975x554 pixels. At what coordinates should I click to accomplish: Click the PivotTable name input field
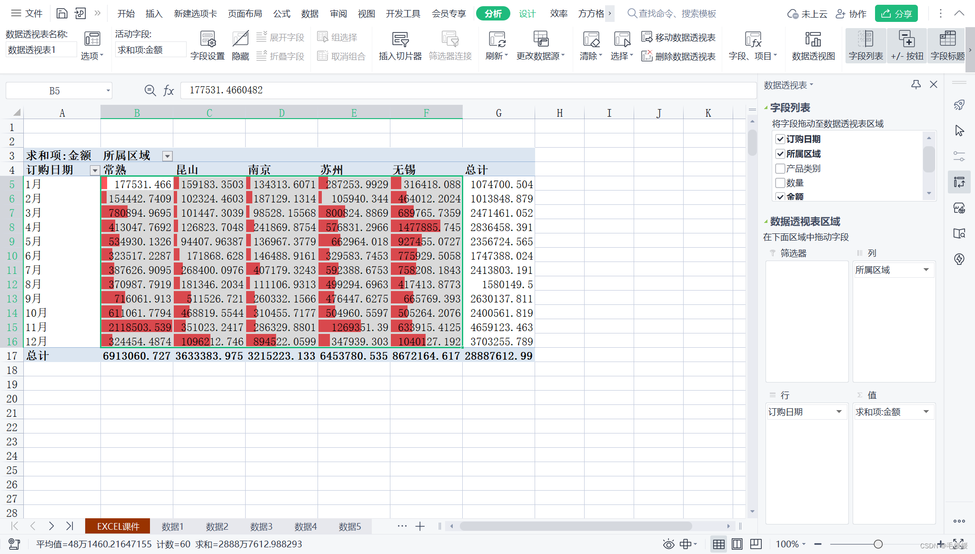pyautogui.click(x=41, y=50)
